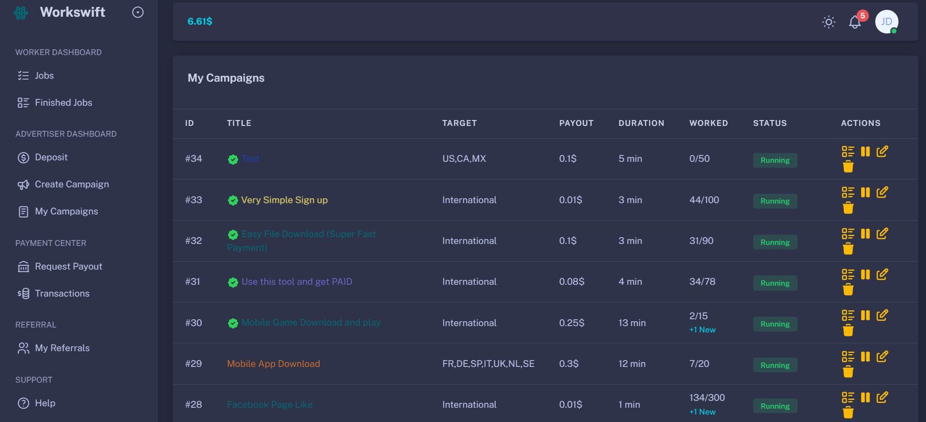Open the Transactions page

coord(62,294)
